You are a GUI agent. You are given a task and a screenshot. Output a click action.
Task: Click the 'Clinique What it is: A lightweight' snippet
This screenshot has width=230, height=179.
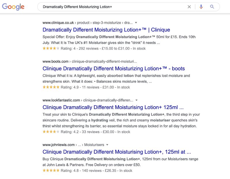point(116,79)
